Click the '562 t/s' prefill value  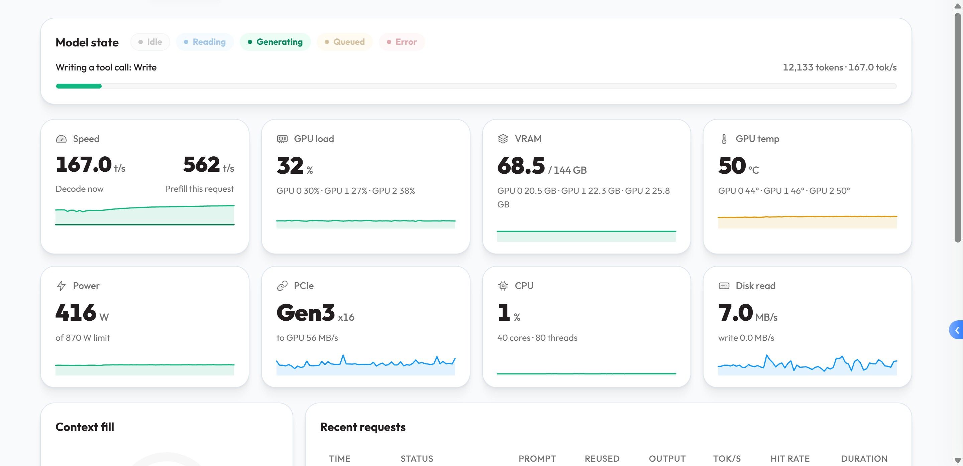pos(209,165)
